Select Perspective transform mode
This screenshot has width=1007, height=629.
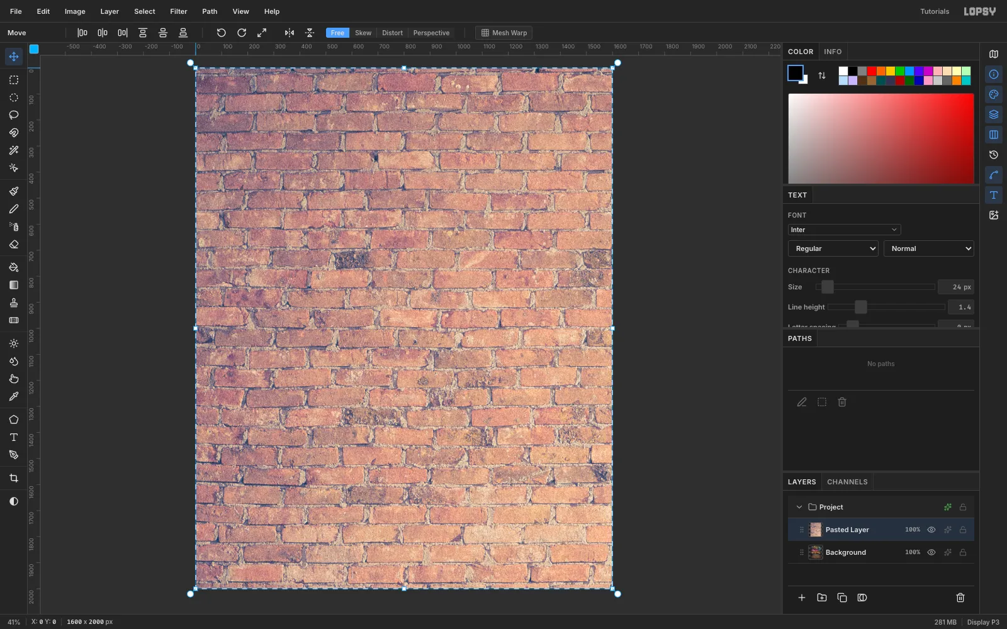coord(431,33)
